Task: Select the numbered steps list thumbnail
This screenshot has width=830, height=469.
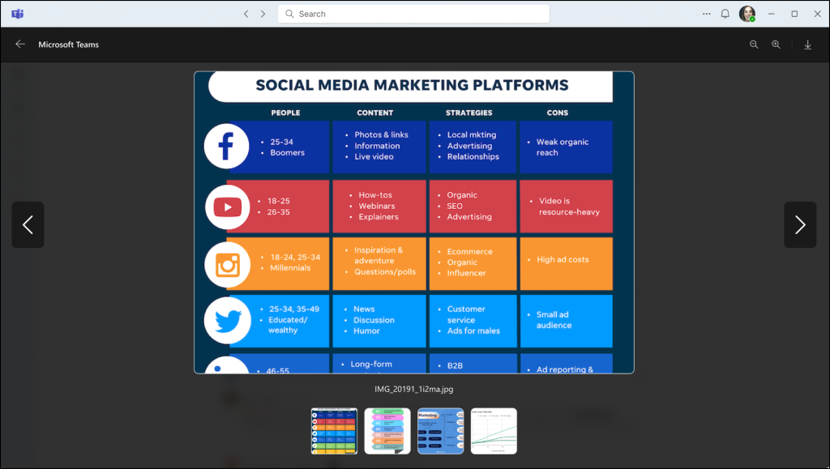Action: point(387,431)
